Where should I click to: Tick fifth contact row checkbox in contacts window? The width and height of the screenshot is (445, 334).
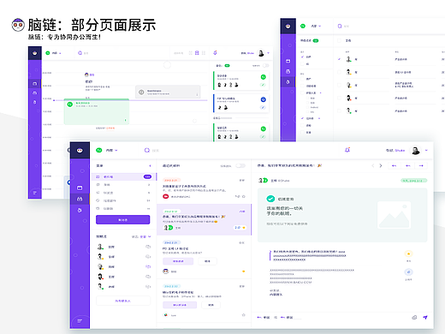339,110
